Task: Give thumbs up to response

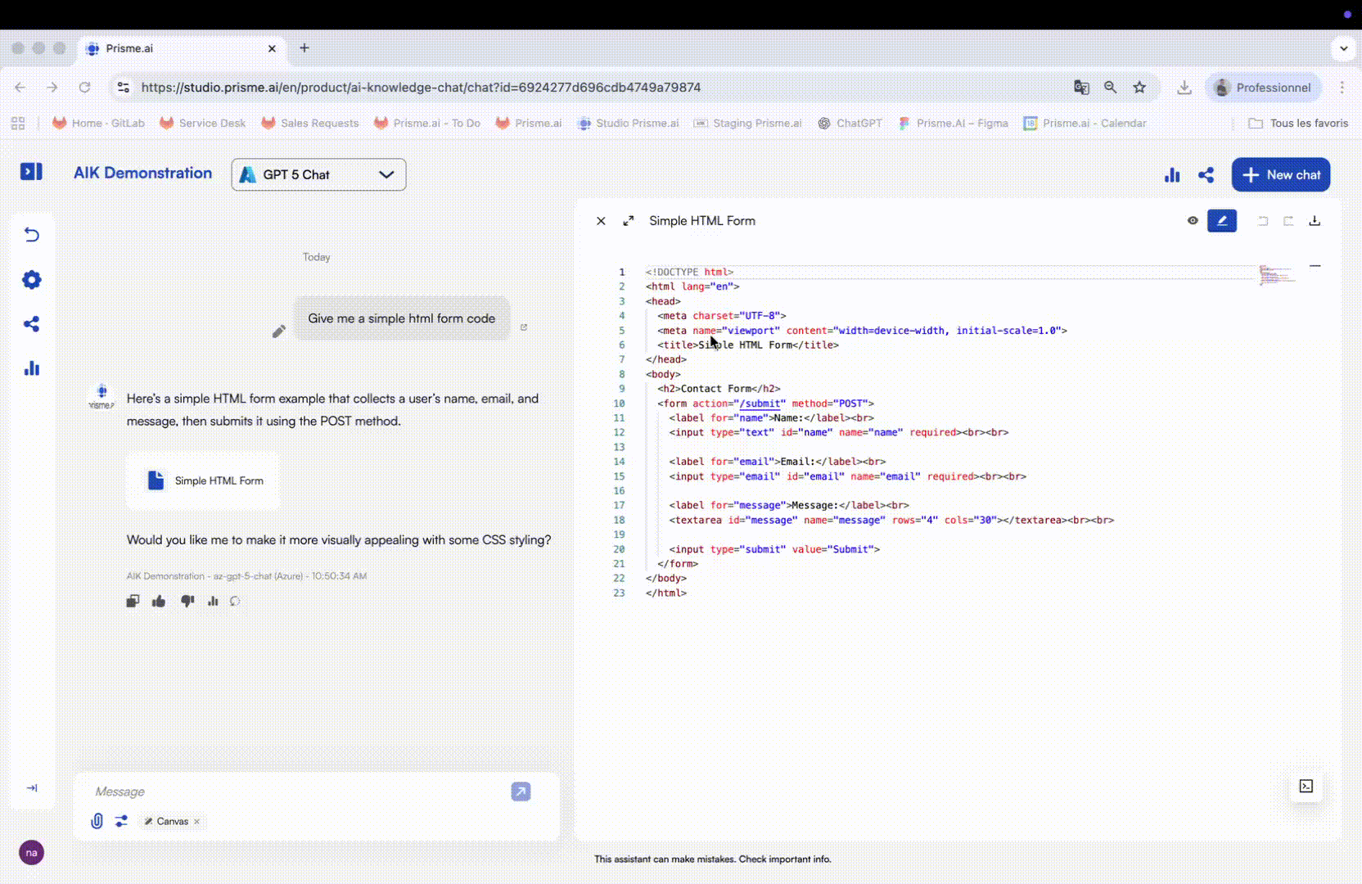Action: coord(159,601)
